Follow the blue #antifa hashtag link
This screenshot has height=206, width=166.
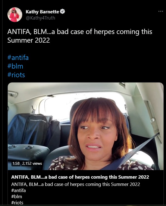click(18, 58)
